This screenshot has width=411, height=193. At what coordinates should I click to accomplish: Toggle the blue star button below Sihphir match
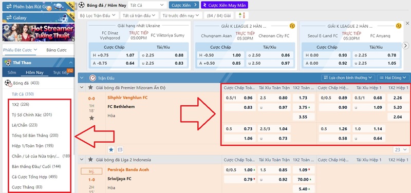111,149
